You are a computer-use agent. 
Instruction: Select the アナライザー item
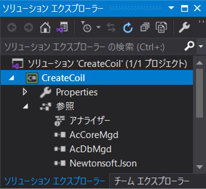(90, 121)
